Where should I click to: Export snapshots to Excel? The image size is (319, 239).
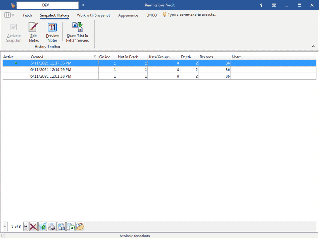(71, 227)
